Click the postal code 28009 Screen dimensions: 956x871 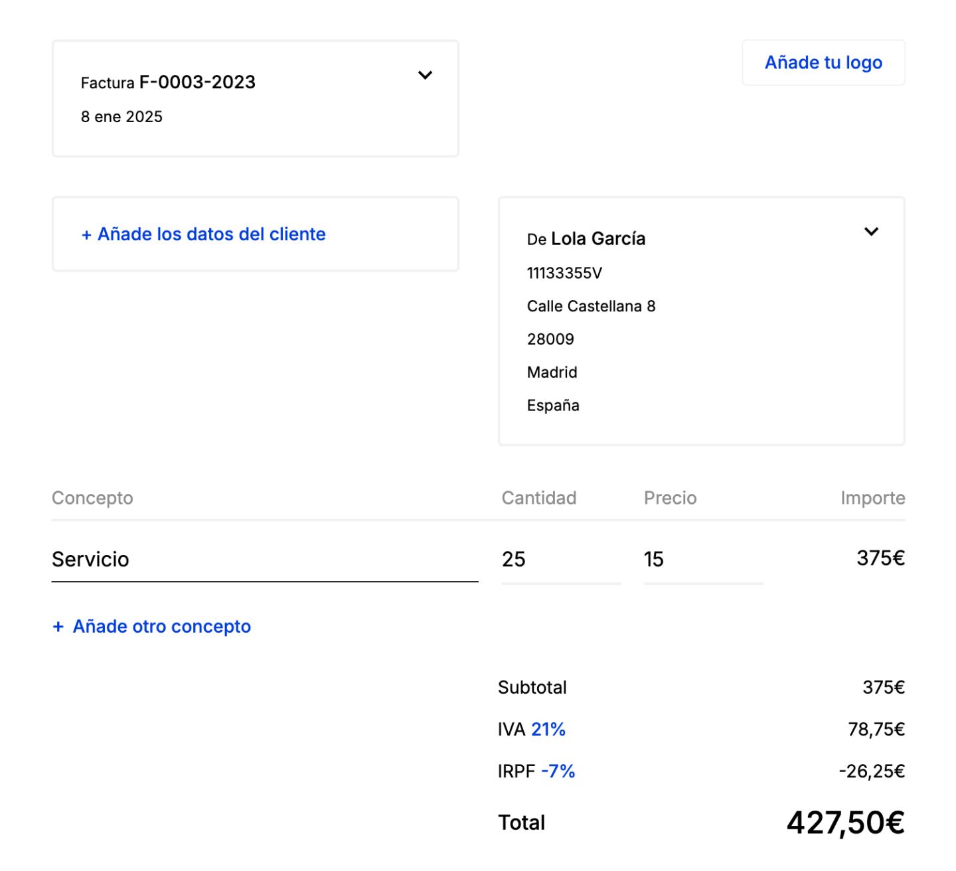550,339
